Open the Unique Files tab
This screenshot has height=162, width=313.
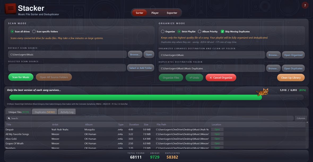pyautogui.click(x=19, y=112)
